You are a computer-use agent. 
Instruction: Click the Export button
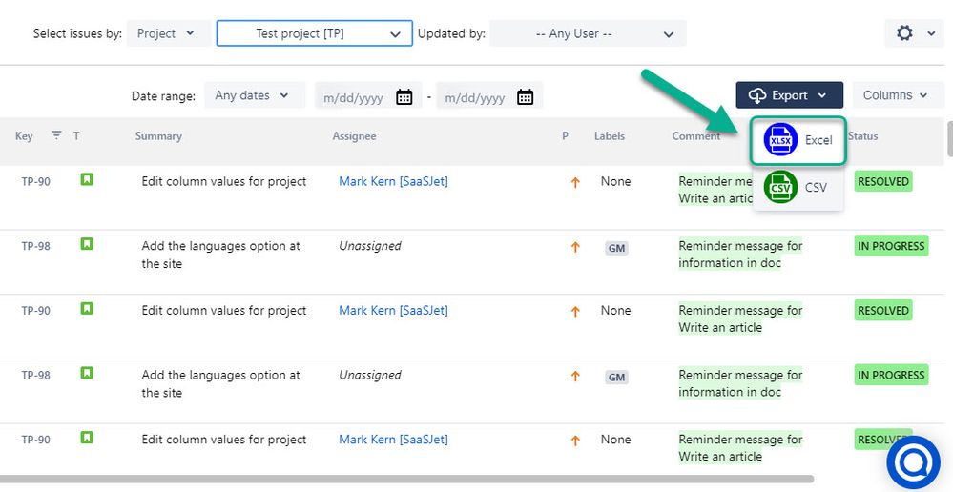coord(789,95)
